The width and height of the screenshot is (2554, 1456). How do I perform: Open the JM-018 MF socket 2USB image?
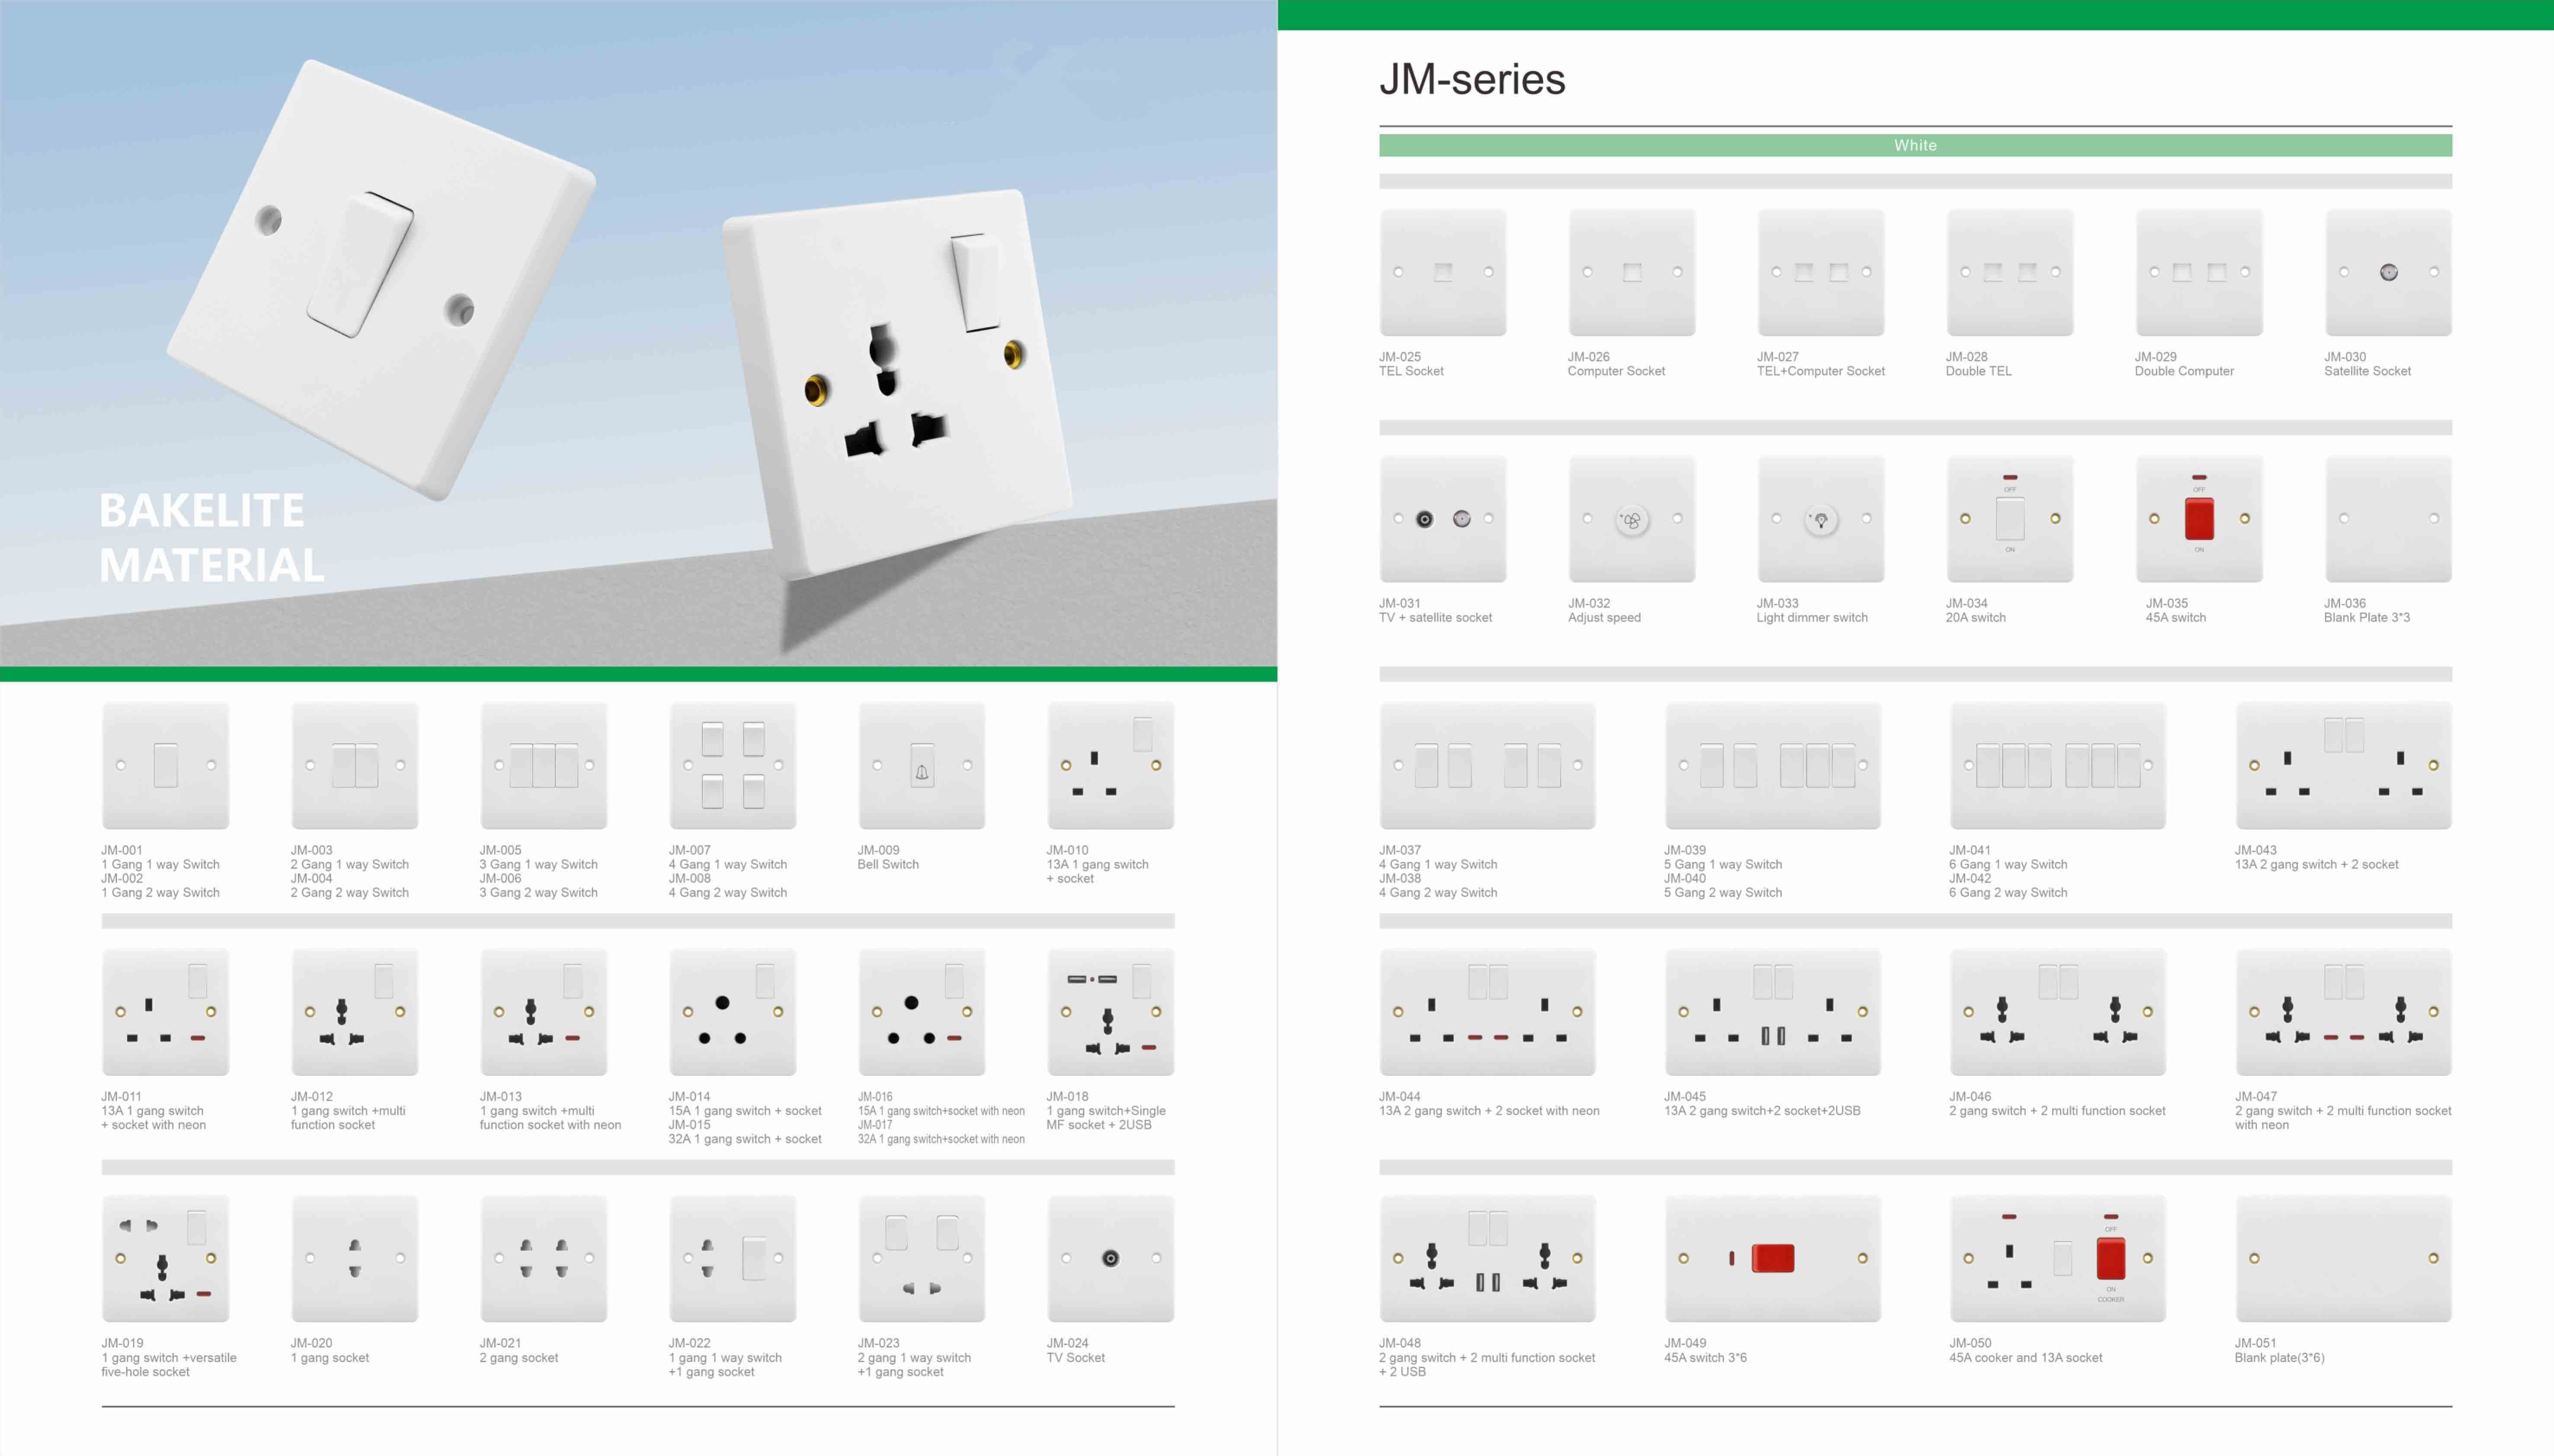click(x=1110, y=1012)
